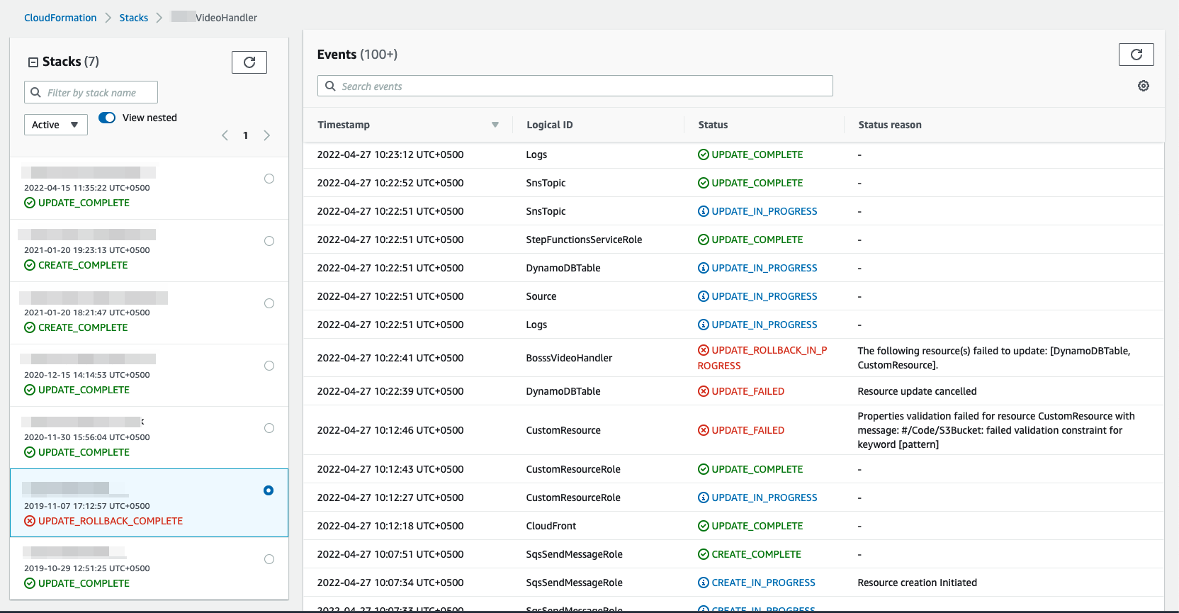Select the stack created 2021-01-20 18:21:47
The image size is (1179, 613).
tap(269, 303)
